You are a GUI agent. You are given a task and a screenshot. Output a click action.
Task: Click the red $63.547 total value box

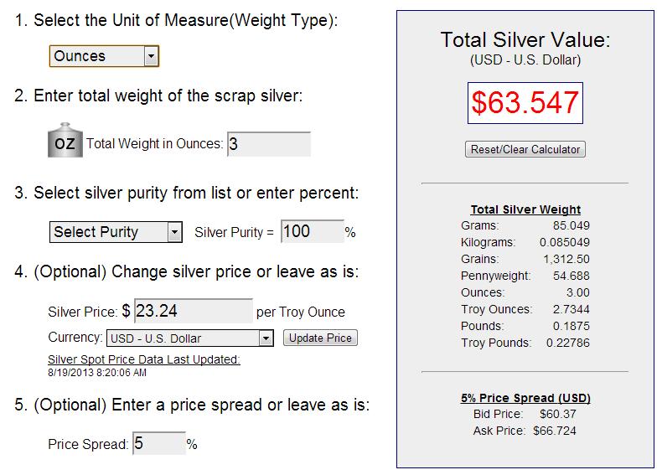coord(525,102)
